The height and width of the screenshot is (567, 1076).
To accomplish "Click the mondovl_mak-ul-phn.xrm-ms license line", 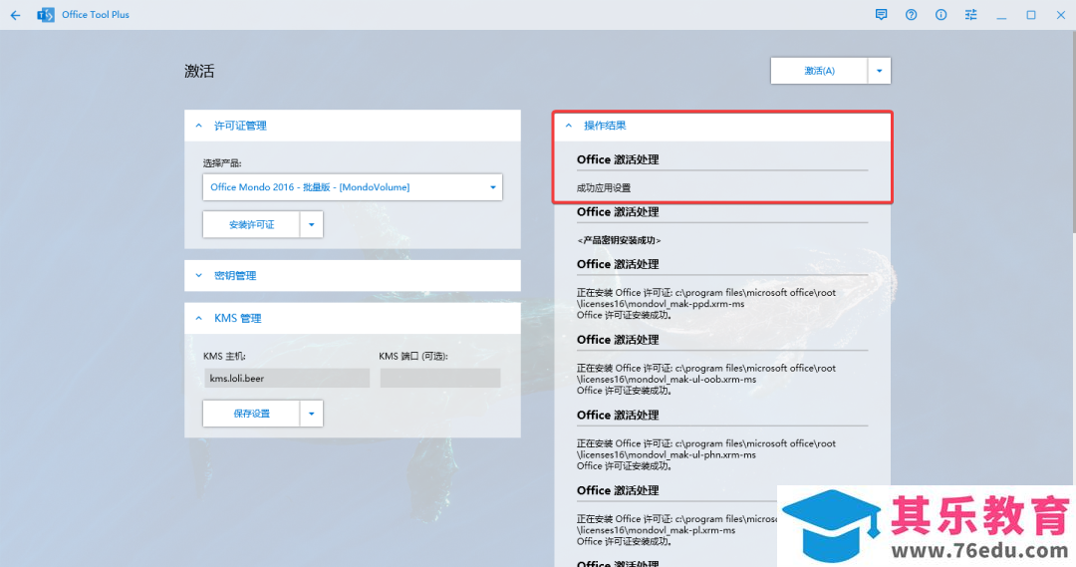I will [x=667, y=454].
